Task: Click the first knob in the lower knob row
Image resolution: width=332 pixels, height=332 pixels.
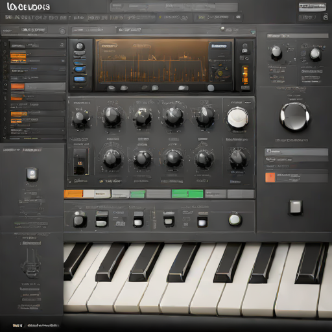Action: (x=112, y=158)
